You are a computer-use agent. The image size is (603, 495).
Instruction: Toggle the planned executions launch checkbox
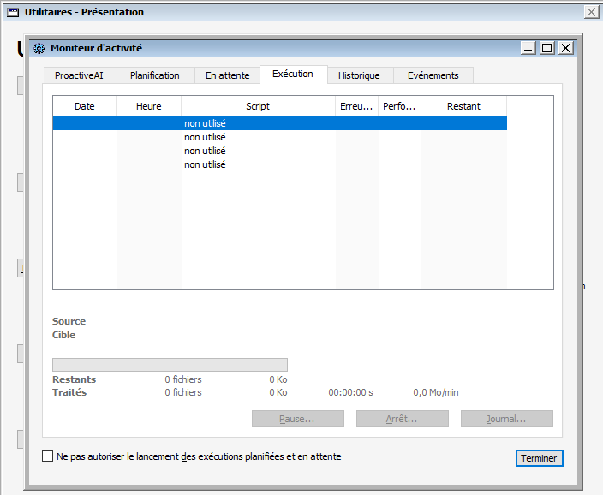tap(47, 457)
